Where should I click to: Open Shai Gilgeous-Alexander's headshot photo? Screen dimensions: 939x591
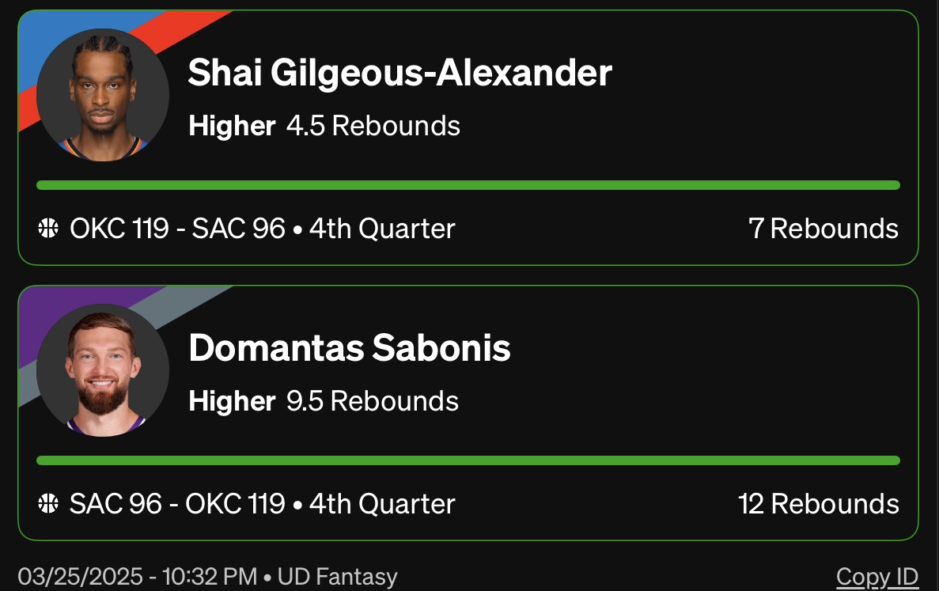pos(103,95)
